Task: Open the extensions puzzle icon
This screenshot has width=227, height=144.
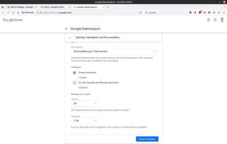Action: click(x=219, y=13)
